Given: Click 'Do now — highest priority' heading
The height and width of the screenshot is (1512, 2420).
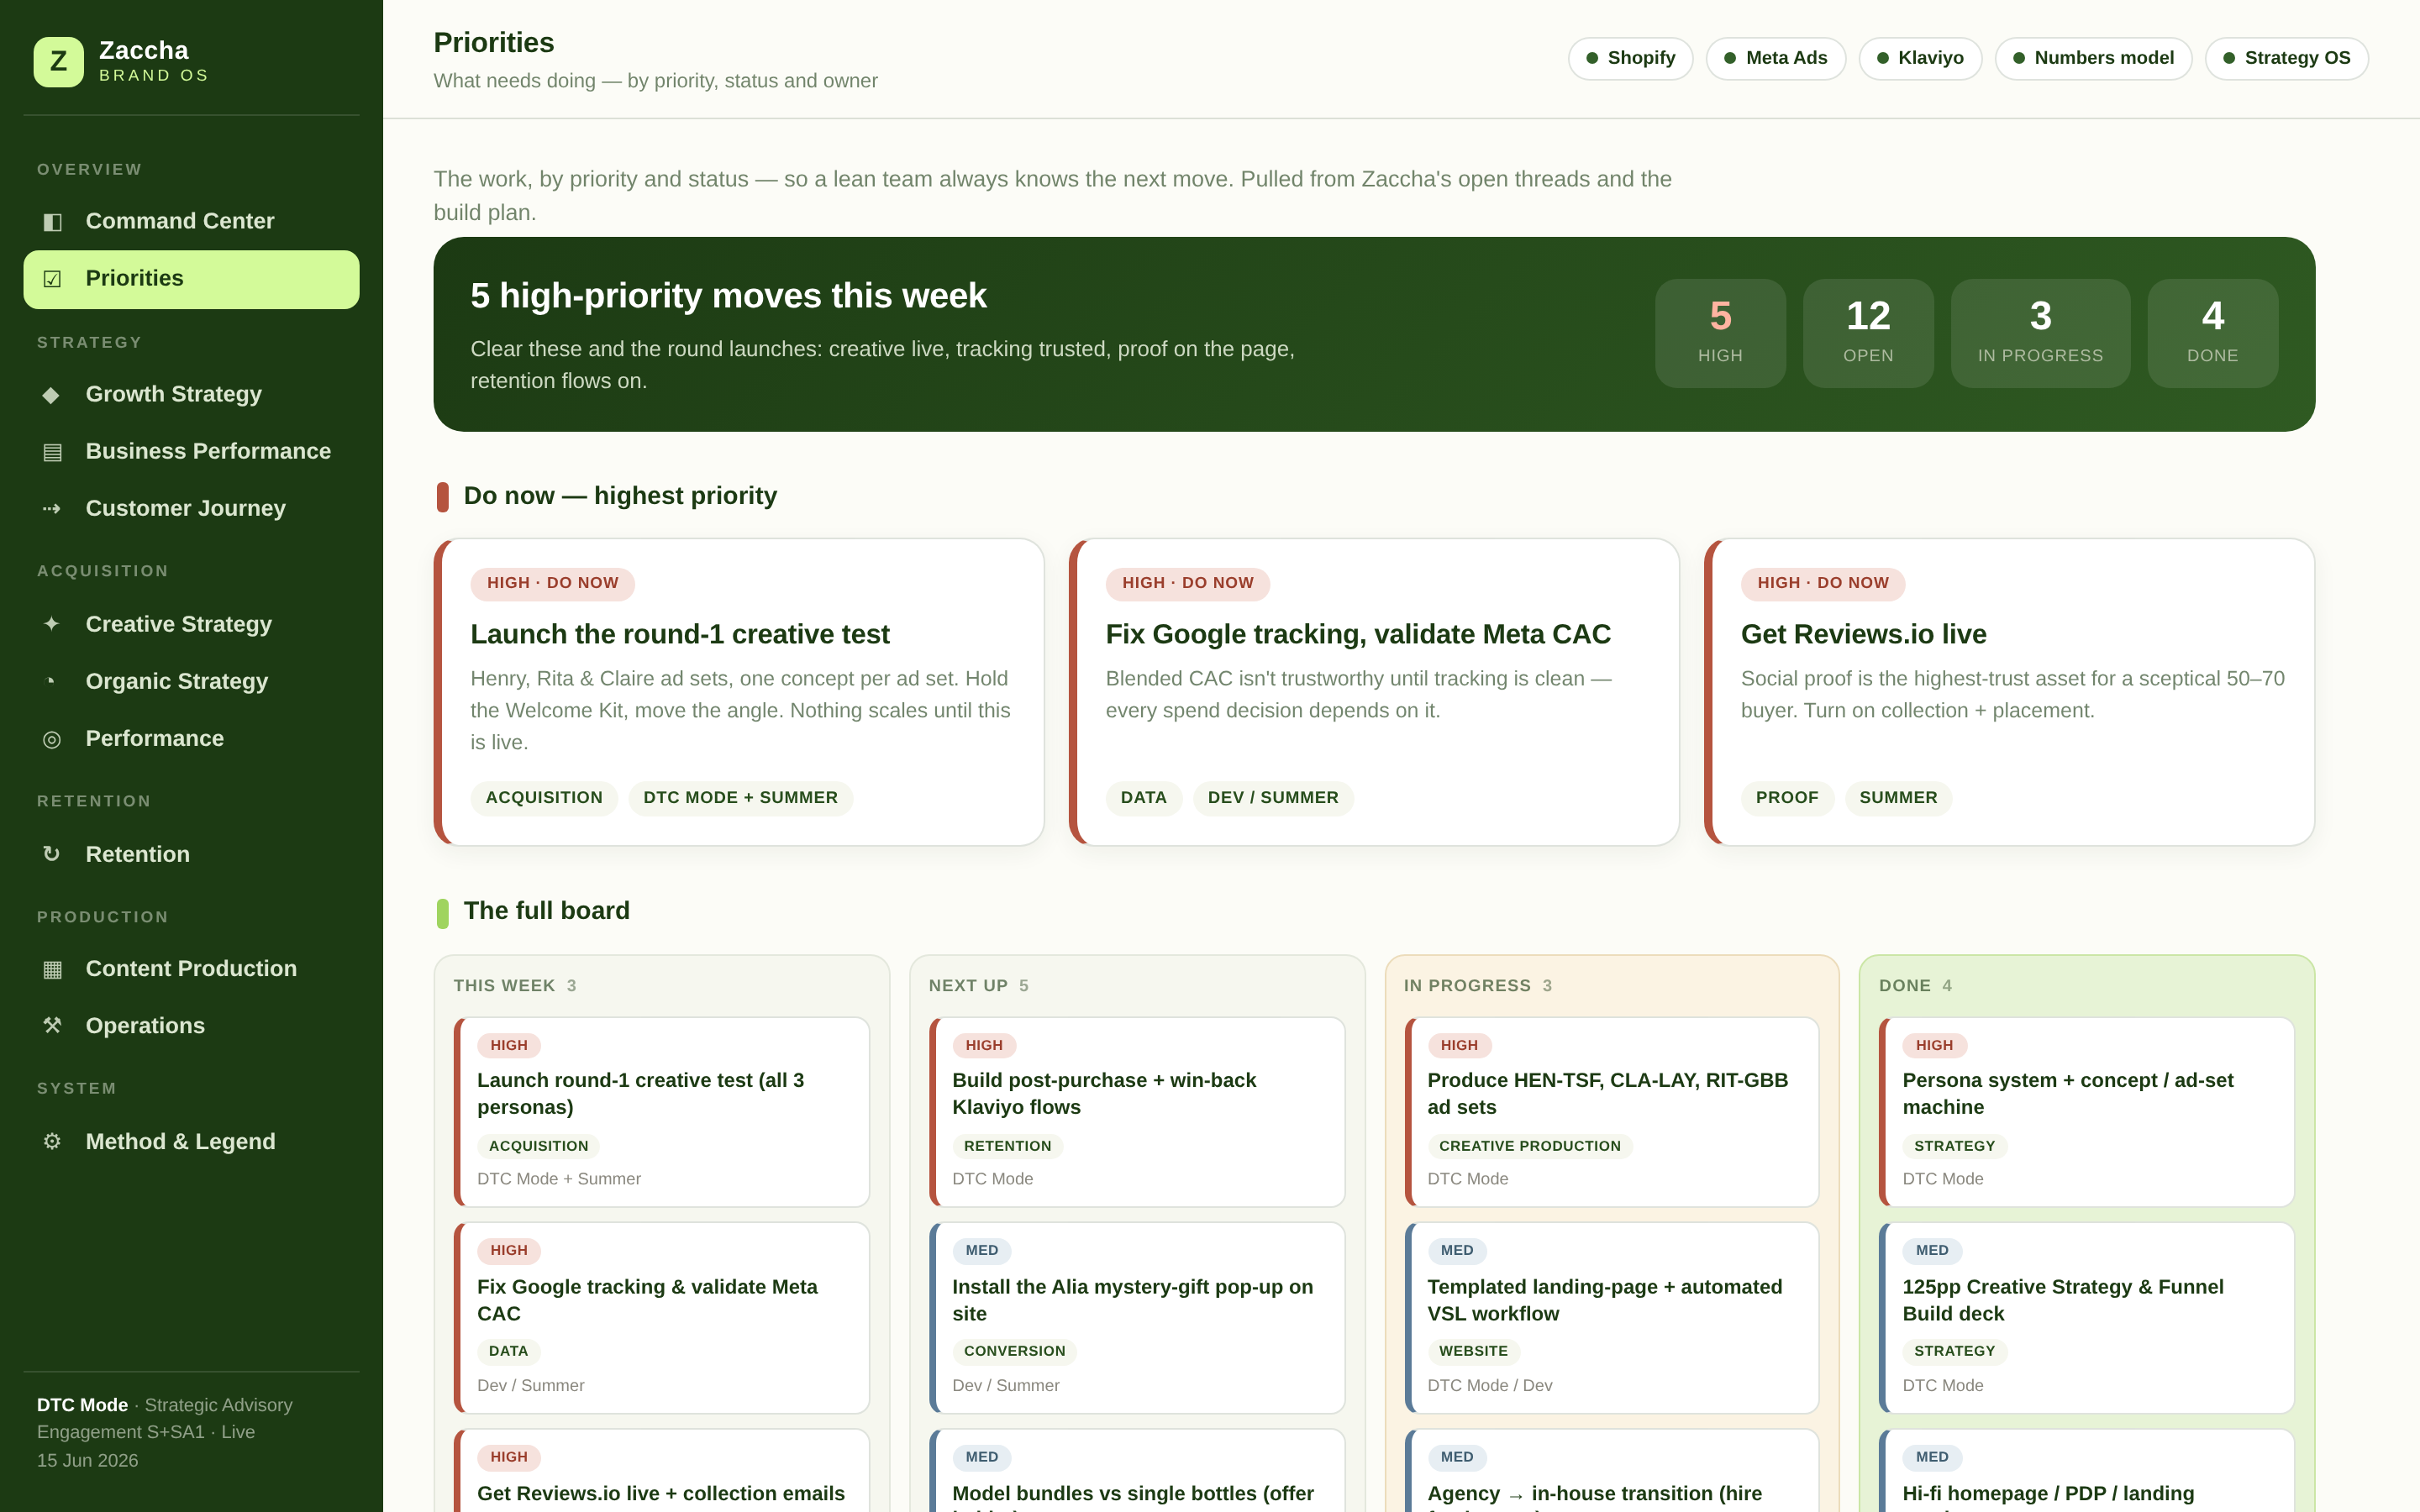Looking at the screenshot, I should pyautogui.click(x=620, y=496).
